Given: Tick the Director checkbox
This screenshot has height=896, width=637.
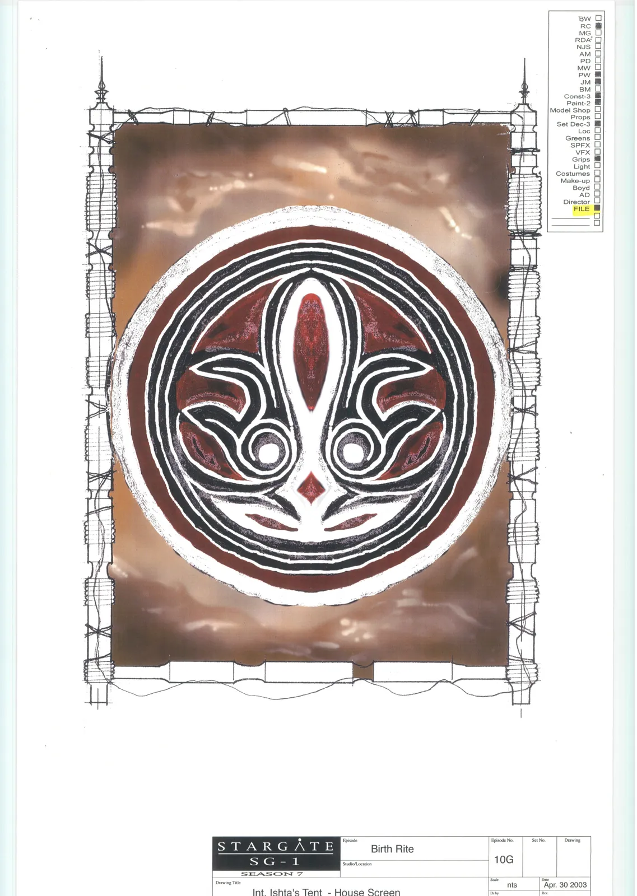Looking at the screenshot, I should click(x=598, y=201).
